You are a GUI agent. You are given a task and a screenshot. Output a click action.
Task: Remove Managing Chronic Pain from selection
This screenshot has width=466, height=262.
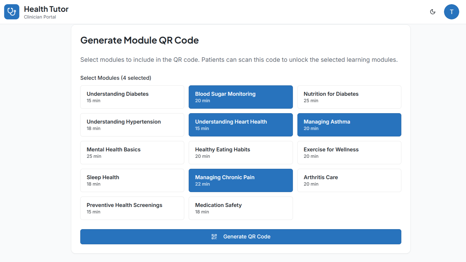point(240,180)
